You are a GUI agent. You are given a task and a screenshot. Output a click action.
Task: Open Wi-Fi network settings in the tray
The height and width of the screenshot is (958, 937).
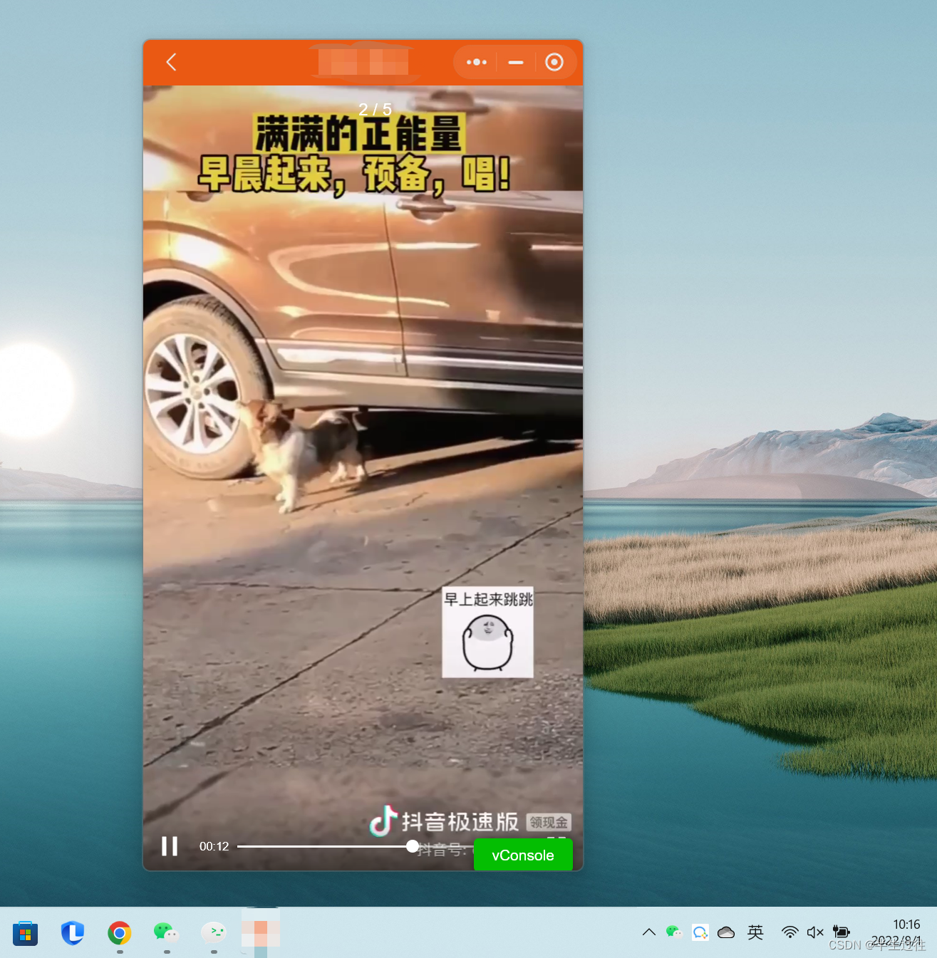click(790, 932)
